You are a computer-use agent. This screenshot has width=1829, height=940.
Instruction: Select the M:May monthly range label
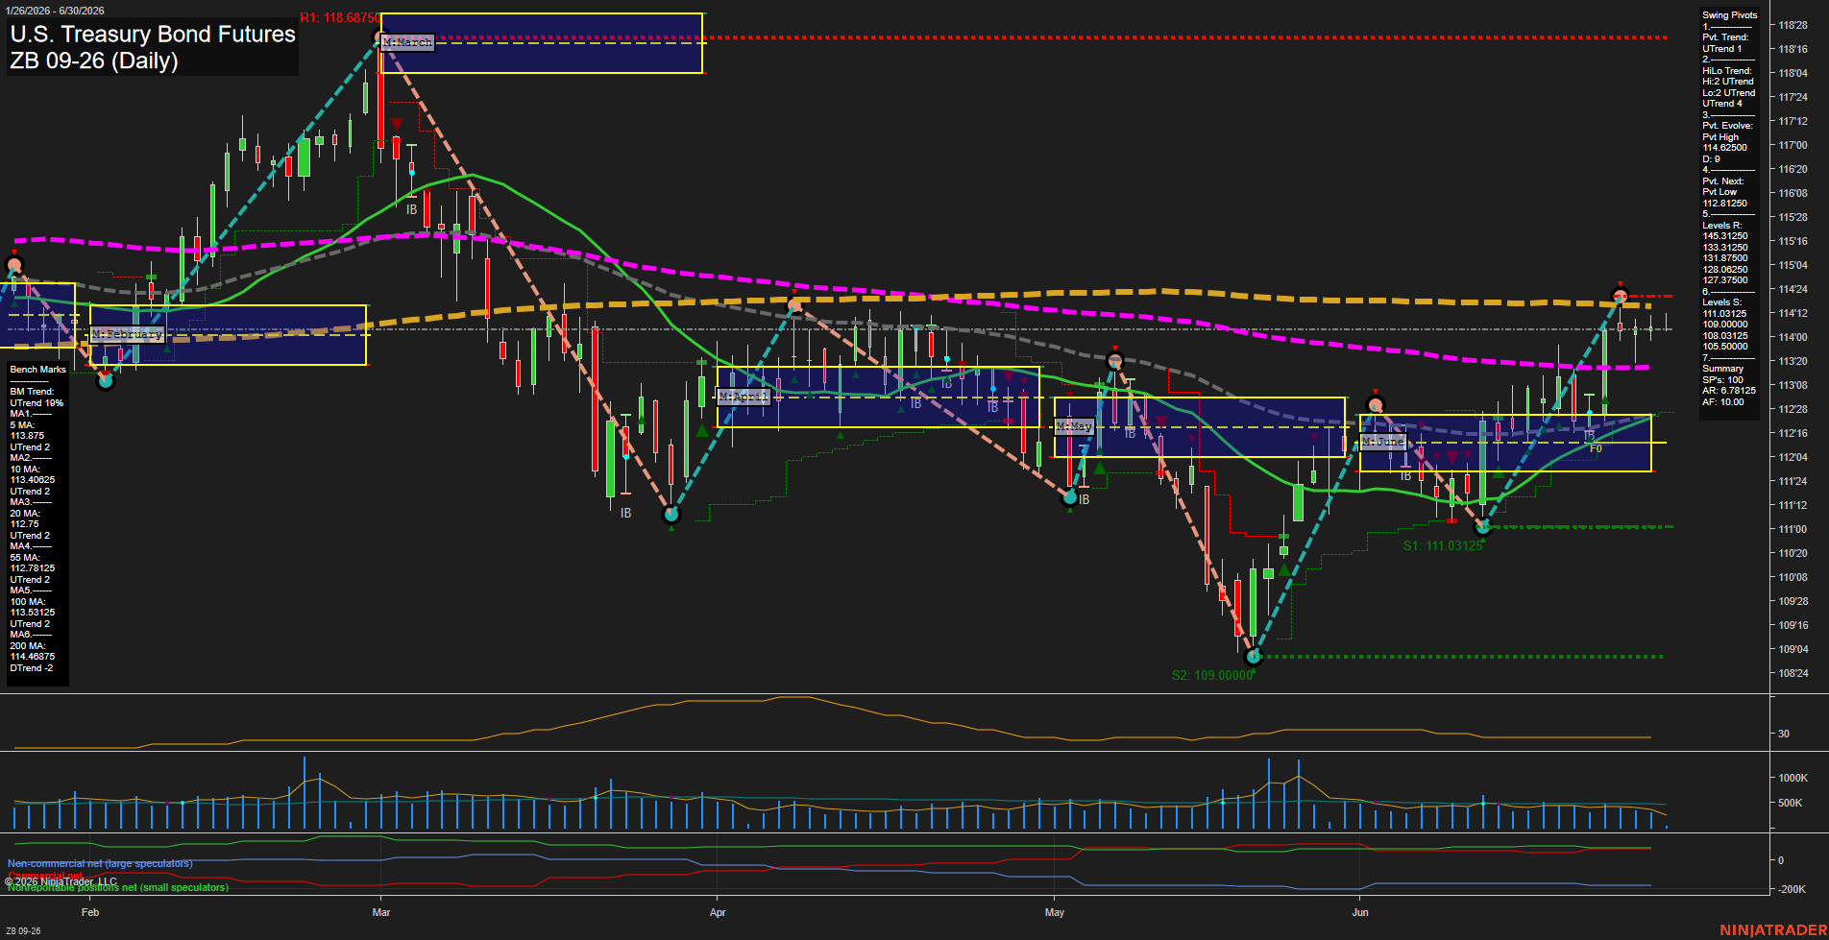tap(1074, 425)
